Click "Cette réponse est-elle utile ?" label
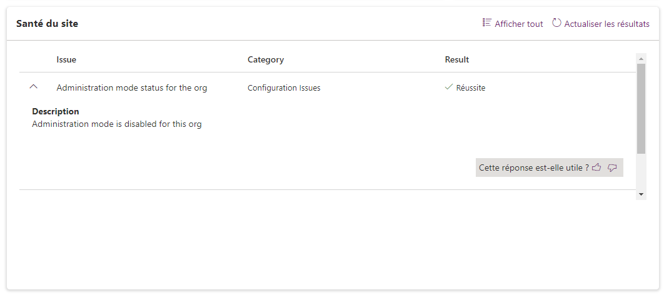 tap(533, 167)
